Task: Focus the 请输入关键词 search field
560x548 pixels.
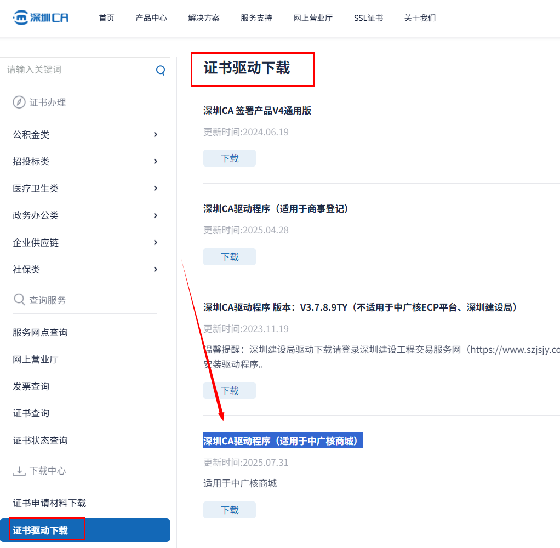Action: coord(77,70)
